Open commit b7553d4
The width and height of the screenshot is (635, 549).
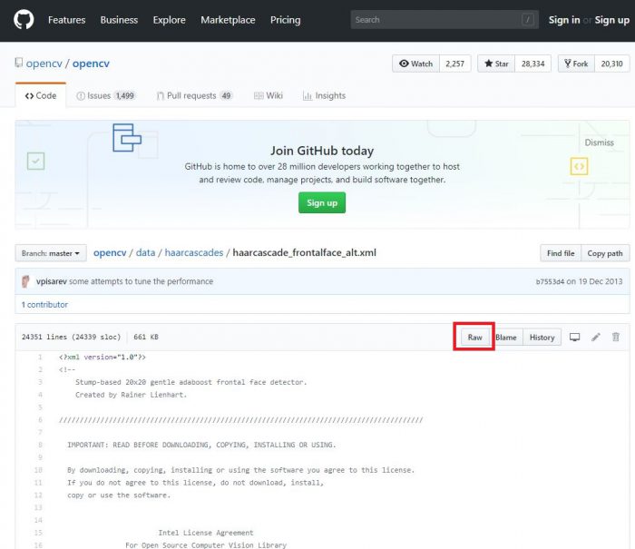[550, 281]
